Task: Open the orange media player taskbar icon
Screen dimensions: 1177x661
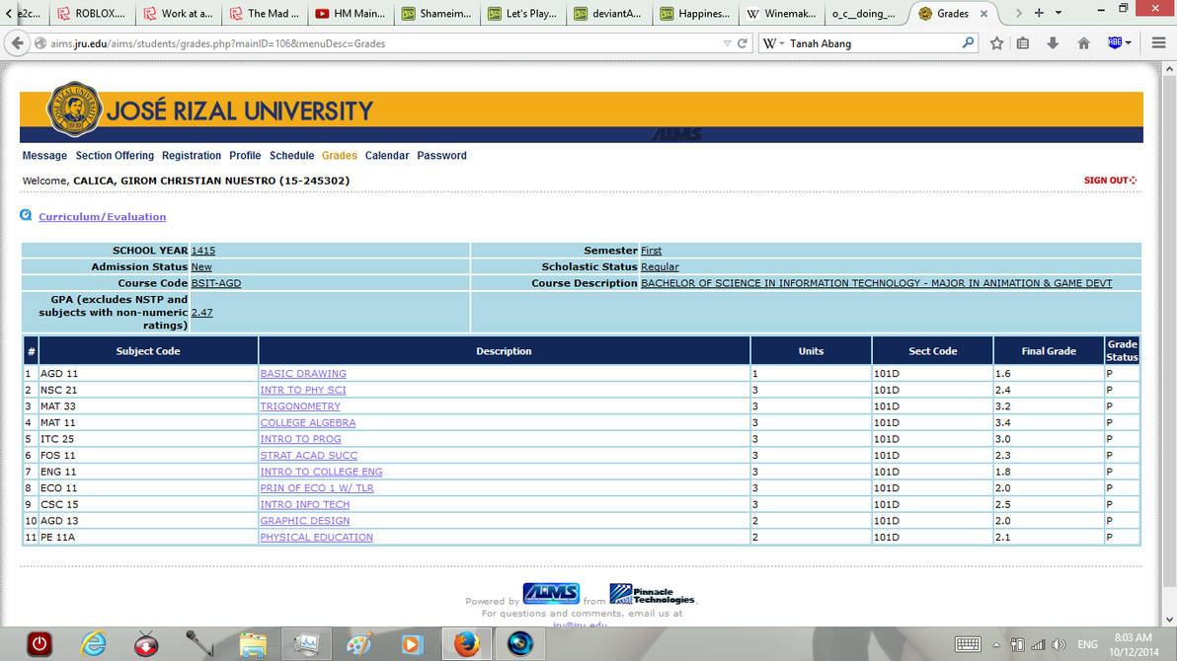Action: pos(412,644)
